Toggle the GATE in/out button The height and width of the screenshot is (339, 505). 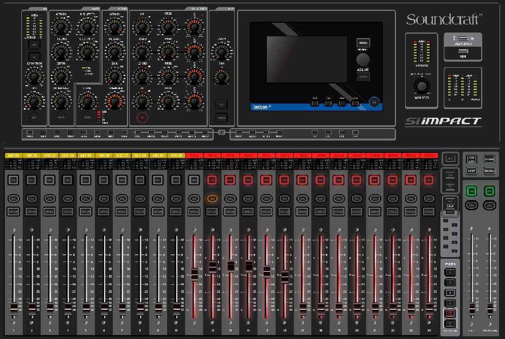click(61, 118)
